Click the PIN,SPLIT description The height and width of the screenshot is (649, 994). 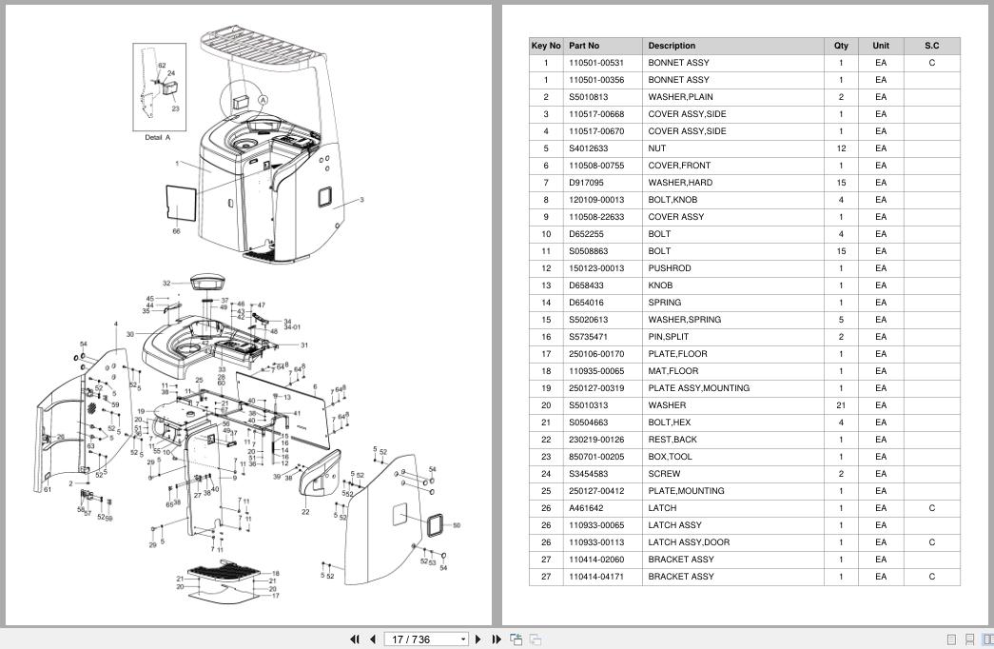[x=668, y=337]
